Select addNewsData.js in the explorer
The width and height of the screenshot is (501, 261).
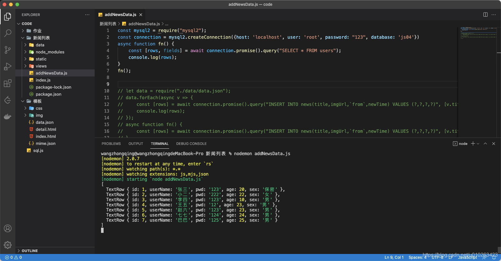pyautogui.click(x=56, y=73)
